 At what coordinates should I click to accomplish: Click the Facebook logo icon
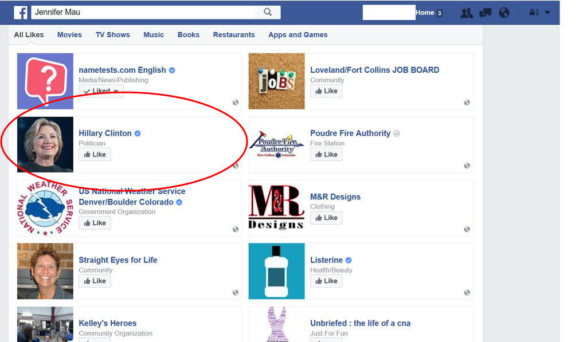click(21, 13)
